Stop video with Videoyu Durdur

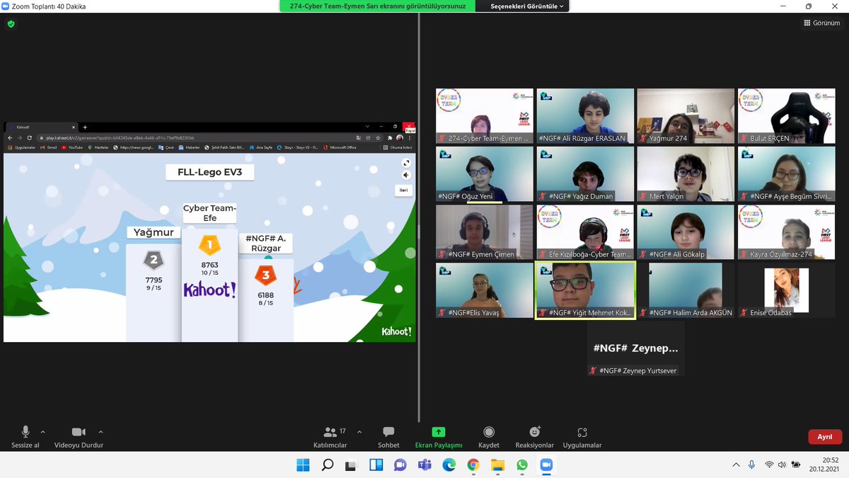pyautogui.click(x=79, y=437)
